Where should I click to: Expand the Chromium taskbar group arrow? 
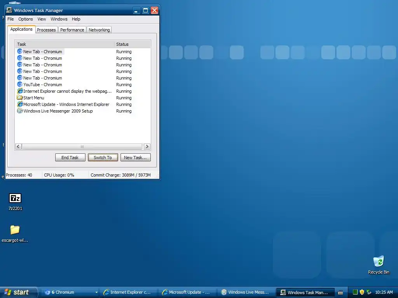click(96, 293)
